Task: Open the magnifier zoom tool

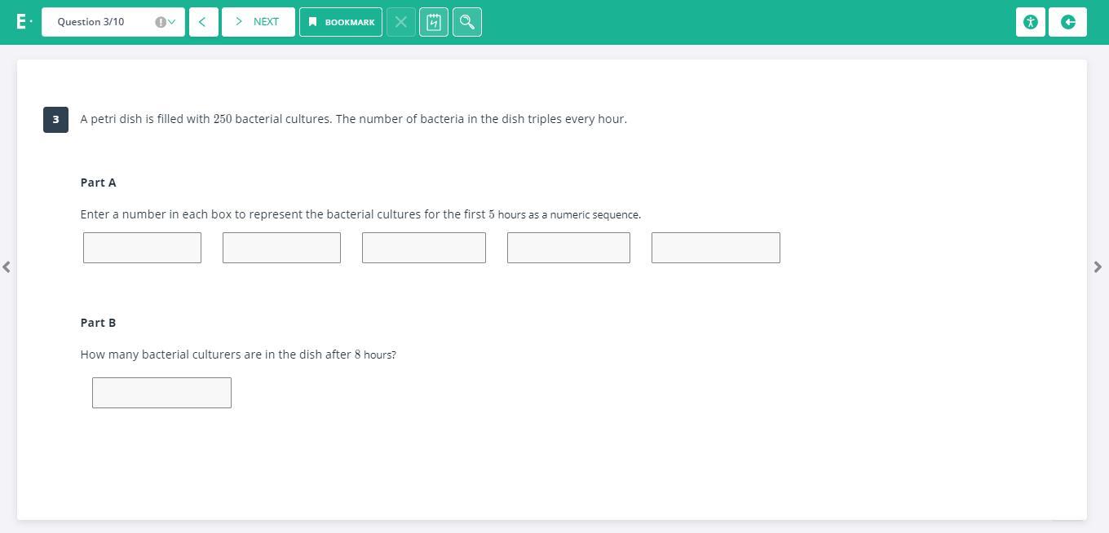Action: click(x=467, y=22)
